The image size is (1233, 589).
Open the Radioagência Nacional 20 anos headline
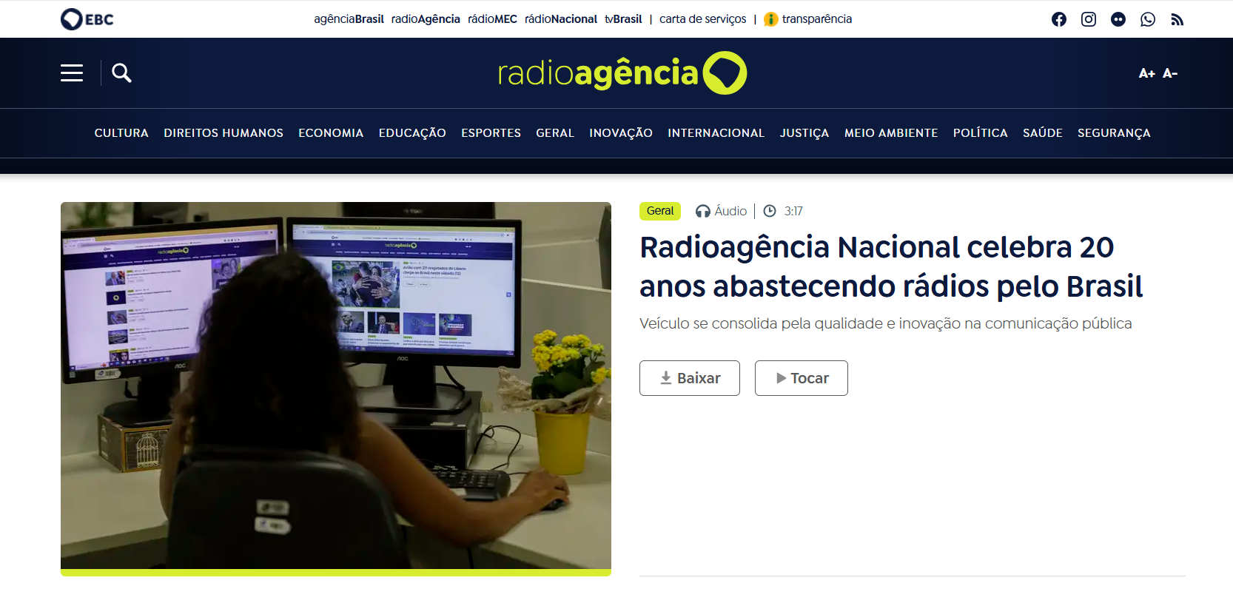pyautogui.click(x=891, y=266)
